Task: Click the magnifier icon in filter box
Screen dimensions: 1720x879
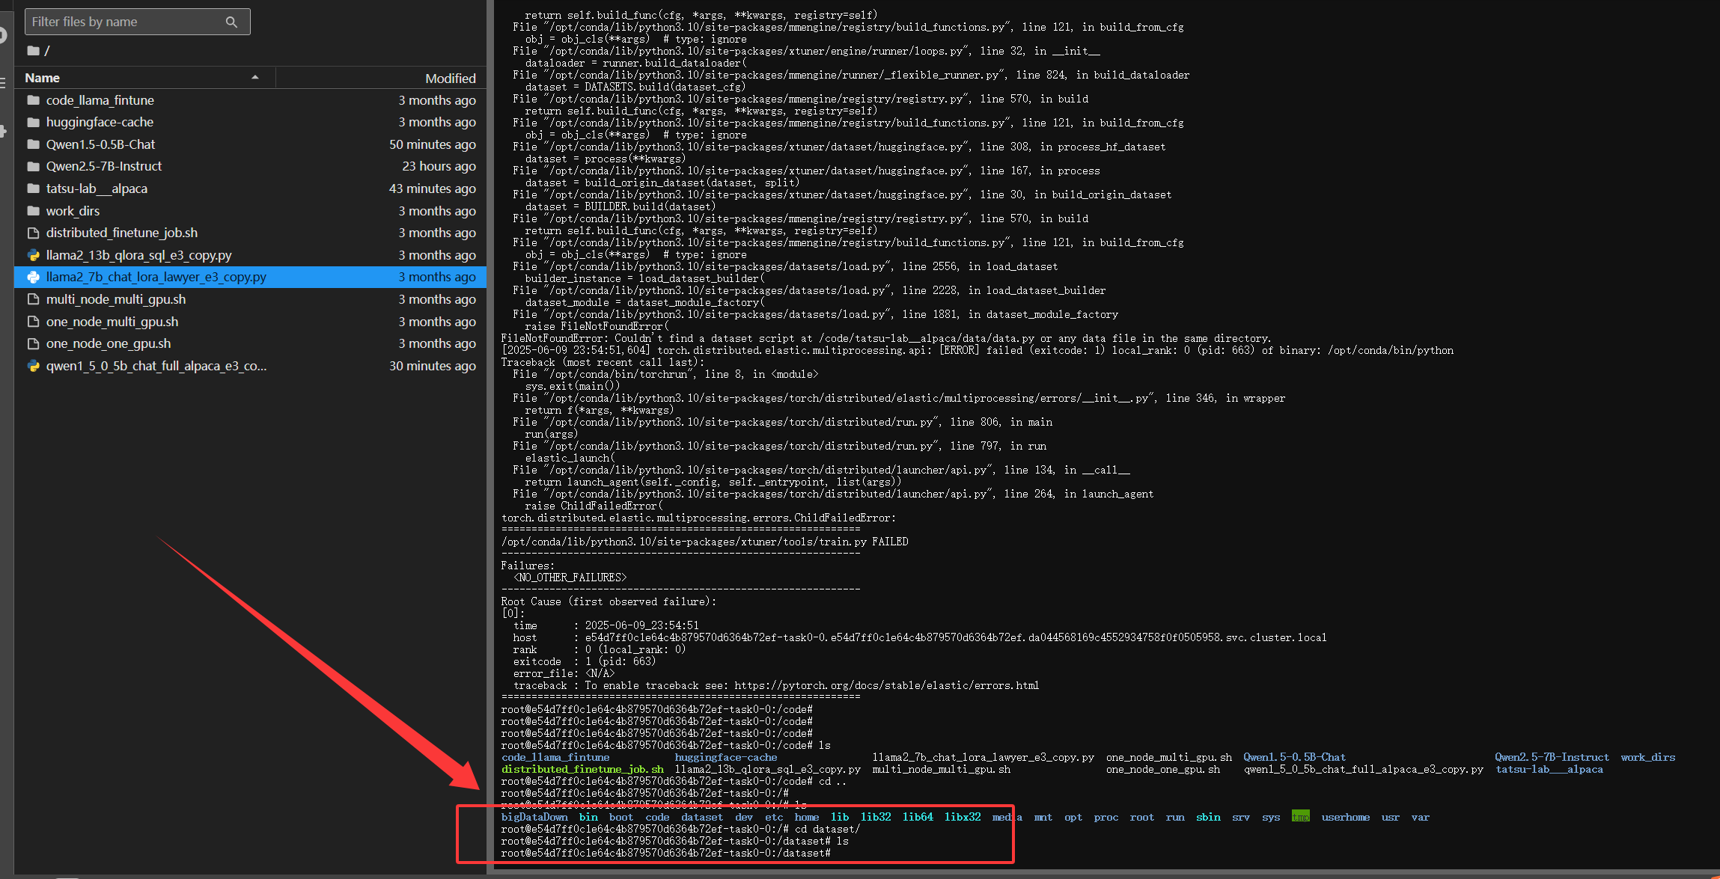Action: pos(231,22)
